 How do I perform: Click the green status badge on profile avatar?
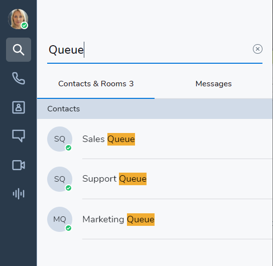pyautogui.click(x=25, y=26)
